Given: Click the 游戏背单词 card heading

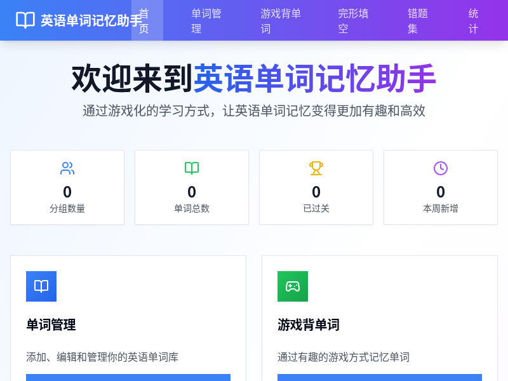Looking at the screenshot, I should (309, 324).
